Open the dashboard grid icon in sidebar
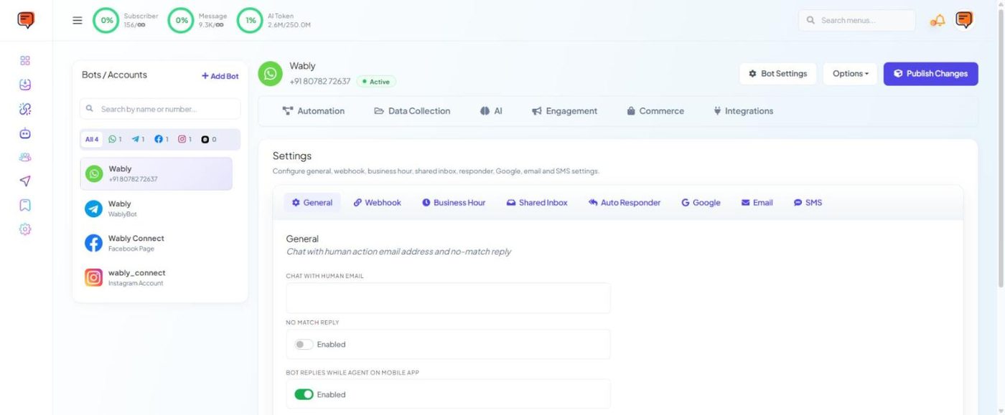 25,61
